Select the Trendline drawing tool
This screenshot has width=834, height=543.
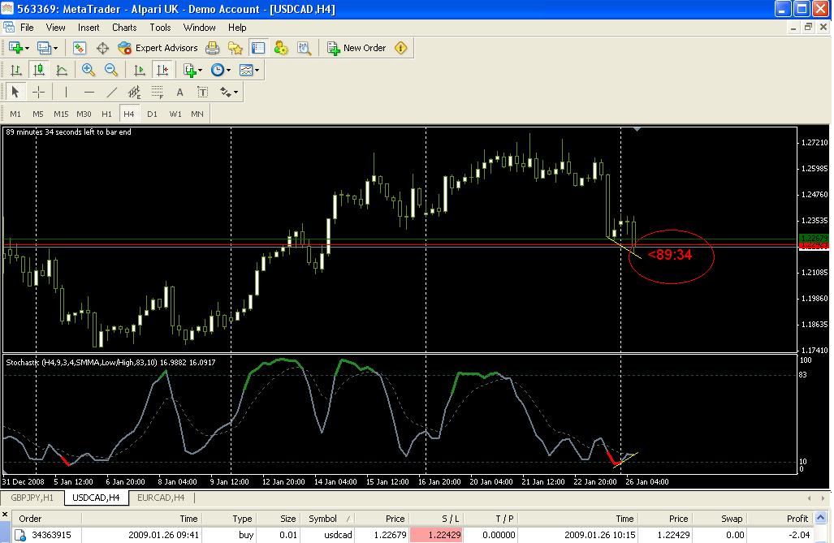pyautogui.click(x=112, y=93)
